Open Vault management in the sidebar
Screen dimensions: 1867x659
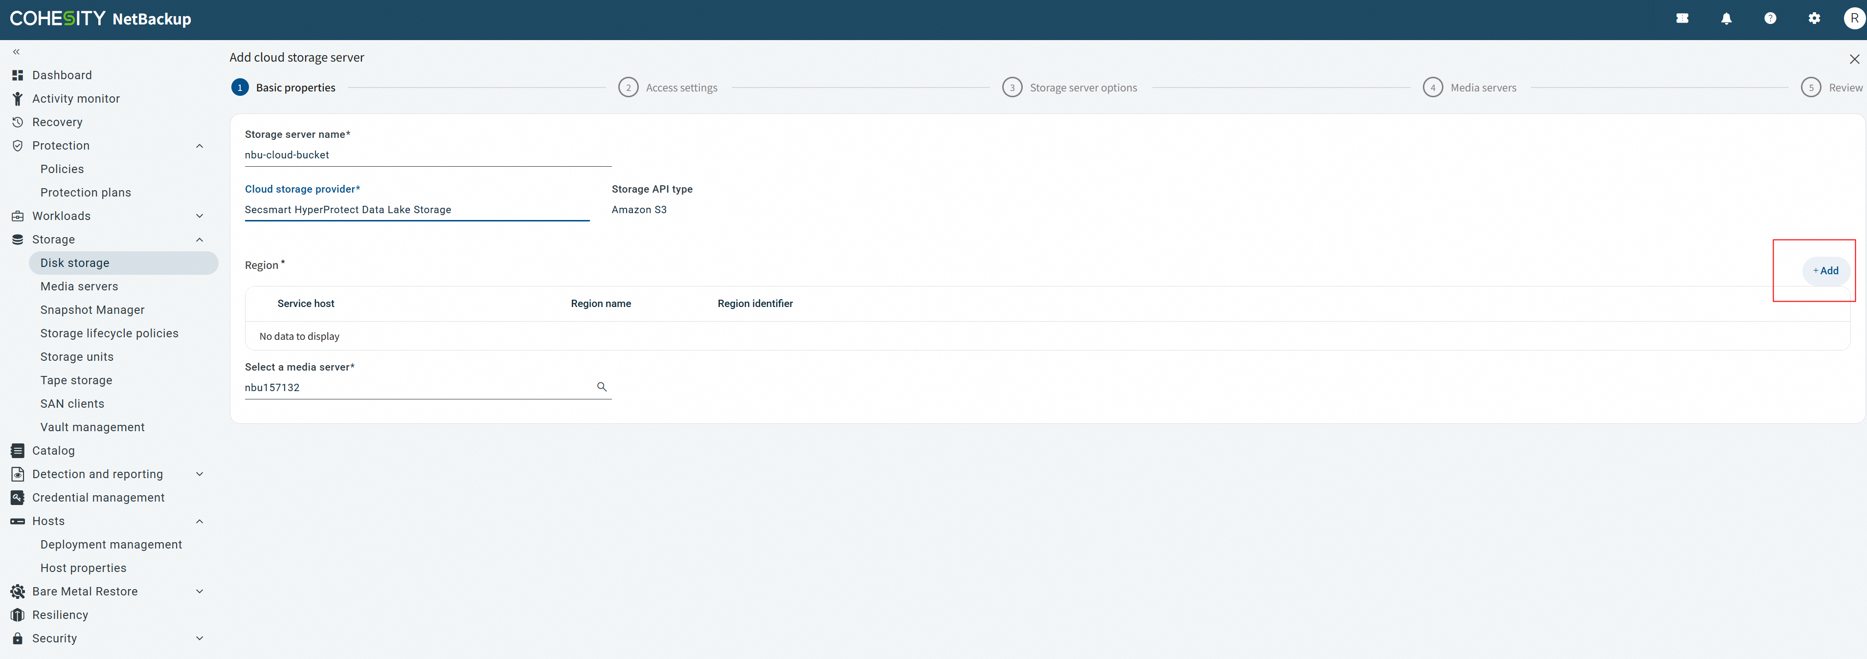pyautogui.click(x=93, y=427)
